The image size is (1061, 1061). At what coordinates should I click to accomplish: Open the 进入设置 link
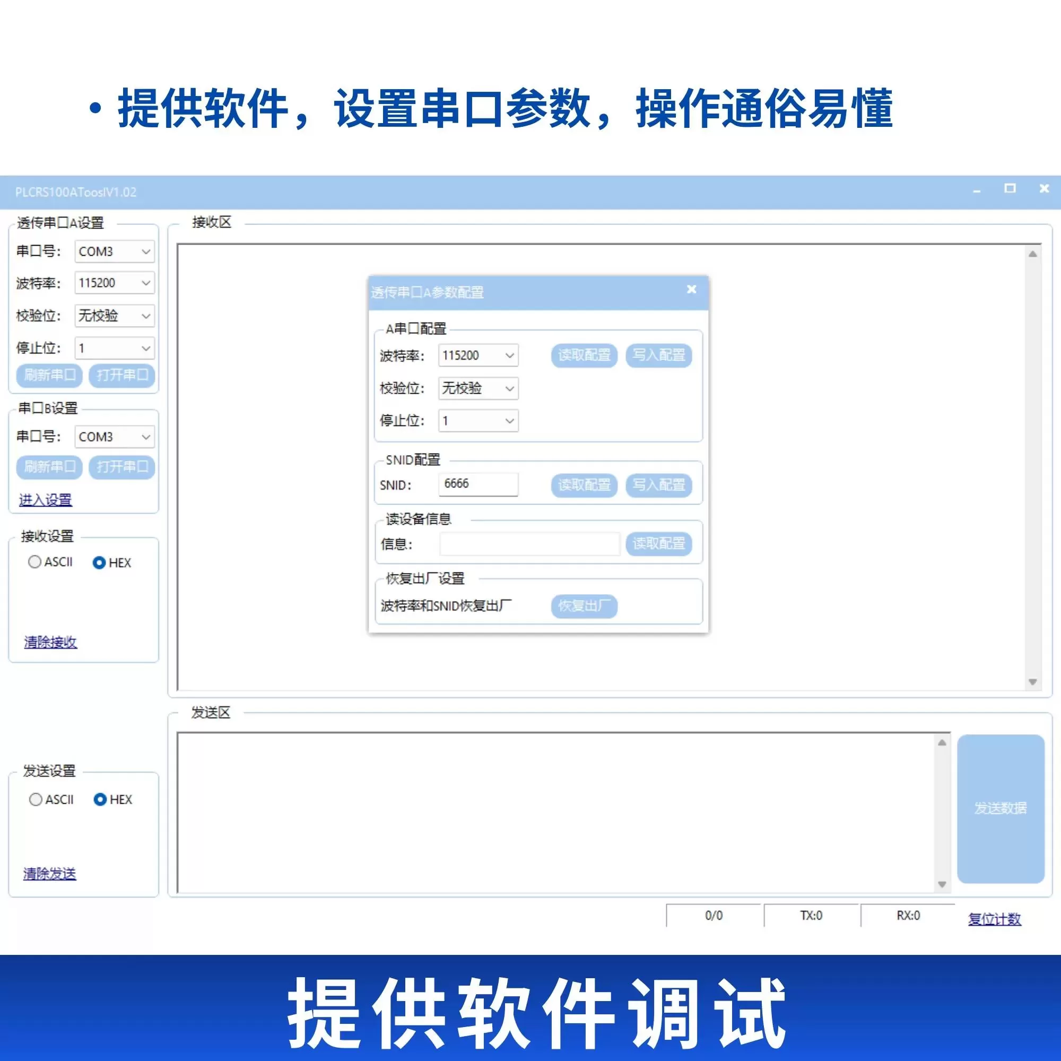(x=46, y=500)
